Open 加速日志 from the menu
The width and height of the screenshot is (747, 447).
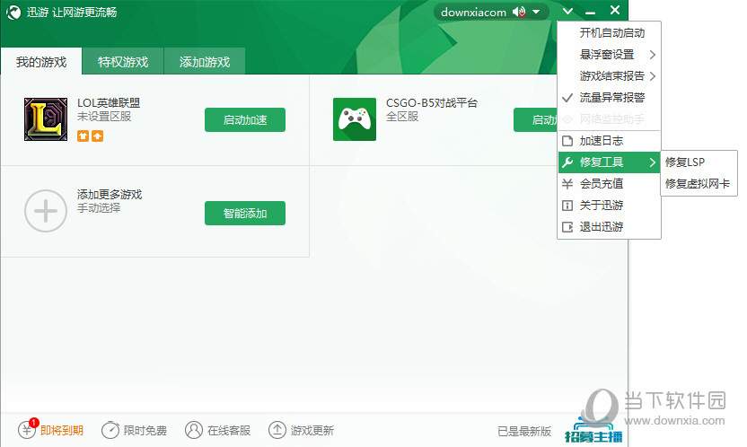pos(609,140)
